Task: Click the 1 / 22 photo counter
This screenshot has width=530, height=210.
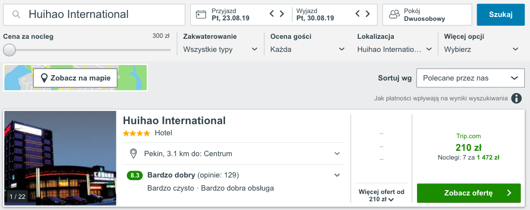Action: (17, 196)
